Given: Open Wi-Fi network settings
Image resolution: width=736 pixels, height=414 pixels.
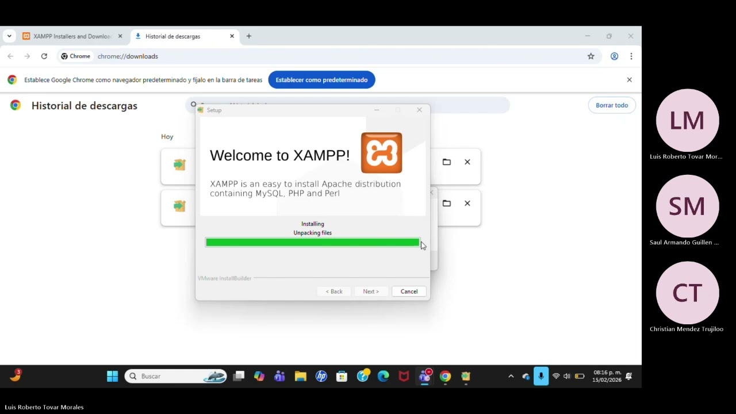Looking at the screenshot, I should pos(556,376).
